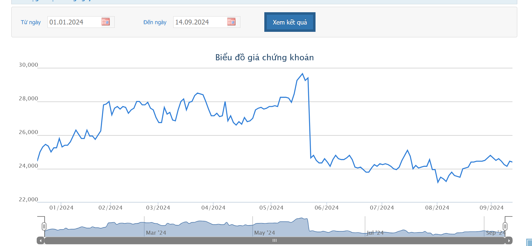Click the Từ ngày label
This screenshot has height=246, width=532.
click(31, 22)
